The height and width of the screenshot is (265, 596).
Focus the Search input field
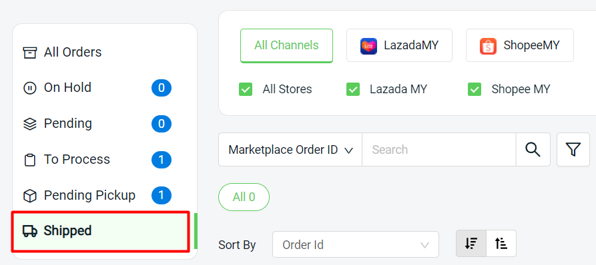(x=439, y=149)
